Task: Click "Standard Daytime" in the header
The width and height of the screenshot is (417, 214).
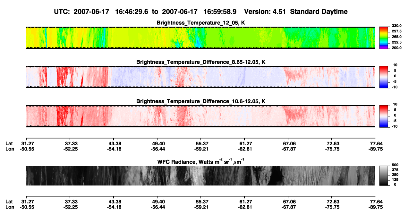Action: 319,12
